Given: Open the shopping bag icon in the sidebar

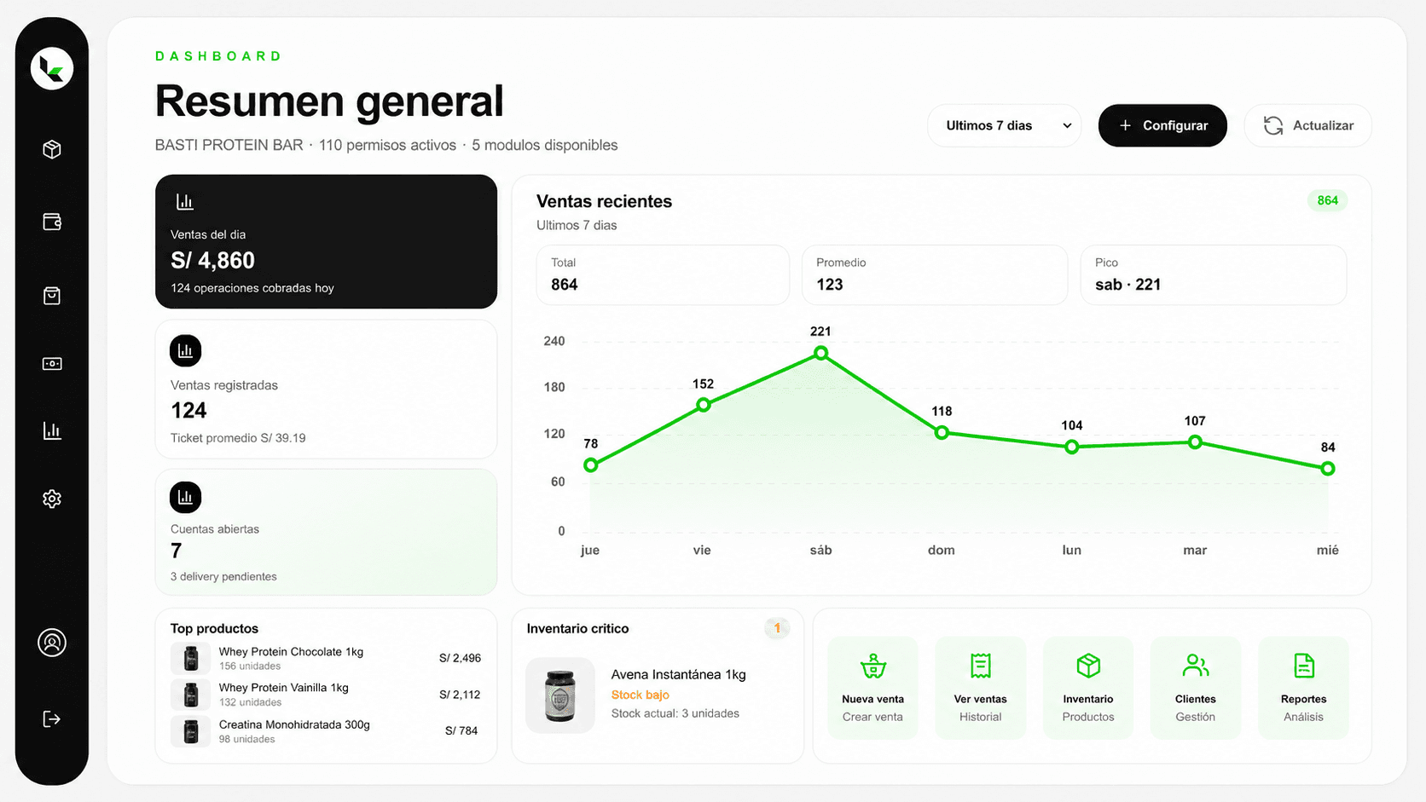Looking at the screenshot, I should 52,296.
